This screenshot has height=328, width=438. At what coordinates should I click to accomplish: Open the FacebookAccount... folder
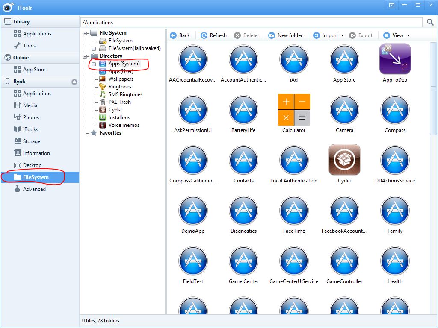tap(344, 211)
